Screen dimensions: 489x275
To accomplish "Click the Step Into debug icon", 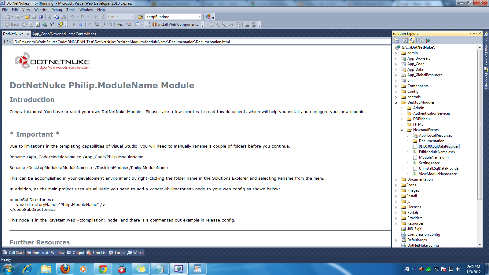I will [96, 24].
